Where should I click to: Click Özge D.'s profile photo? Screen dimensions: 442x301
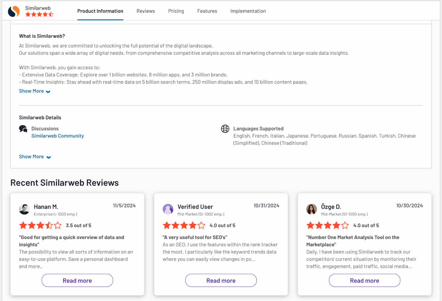[311, 209]
